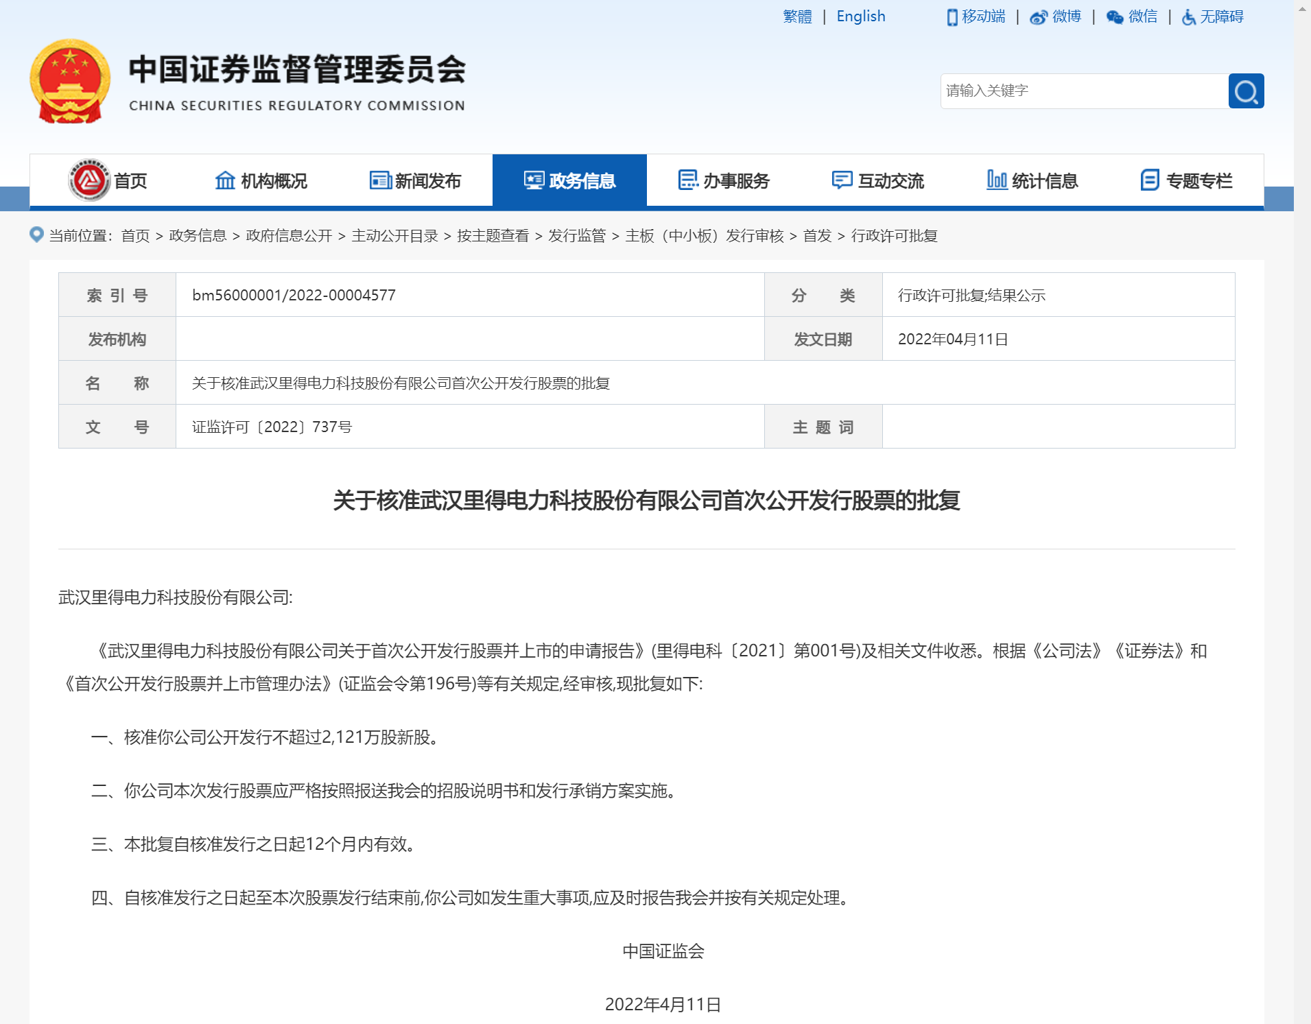Click the bar chart icon beside 统计信息
The width and height of the screenshot is (1311, 1024).
point(997,180)
